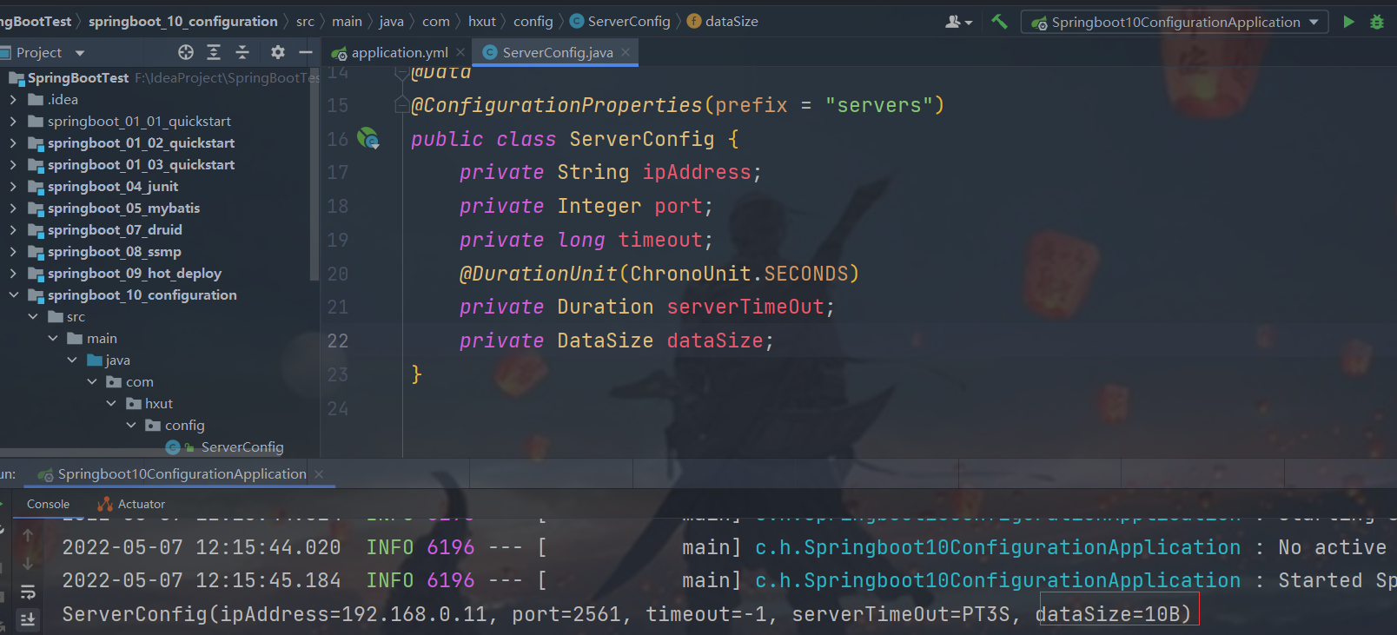Click the Project panel vertical scrollbar

314,174
